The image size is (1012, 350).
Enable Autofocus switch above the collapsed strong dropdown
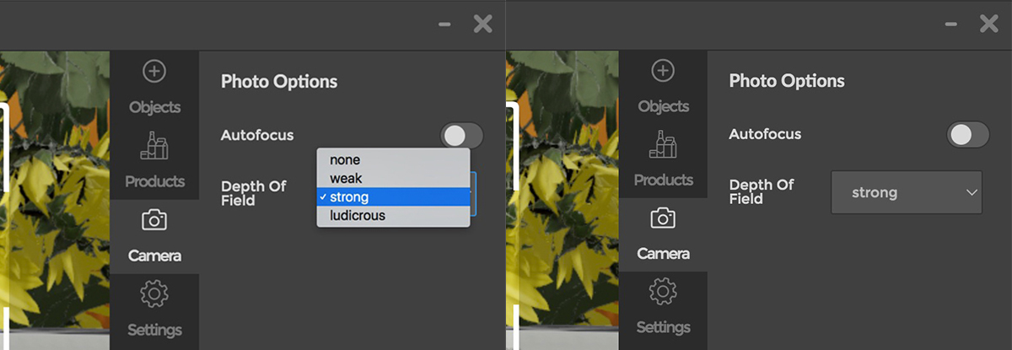[967, 134]
